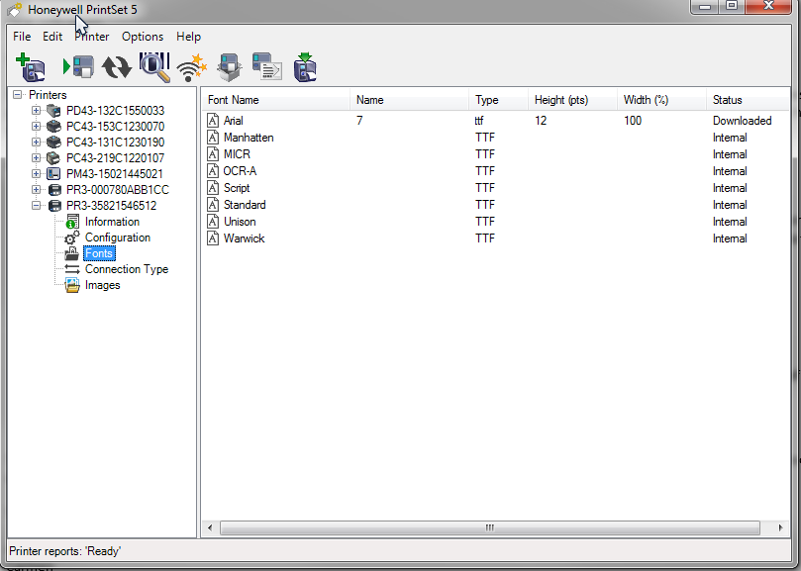The image size is (801, 571).
Task: Click the Connection Type arrows icon
Action: tap(72, 269)
